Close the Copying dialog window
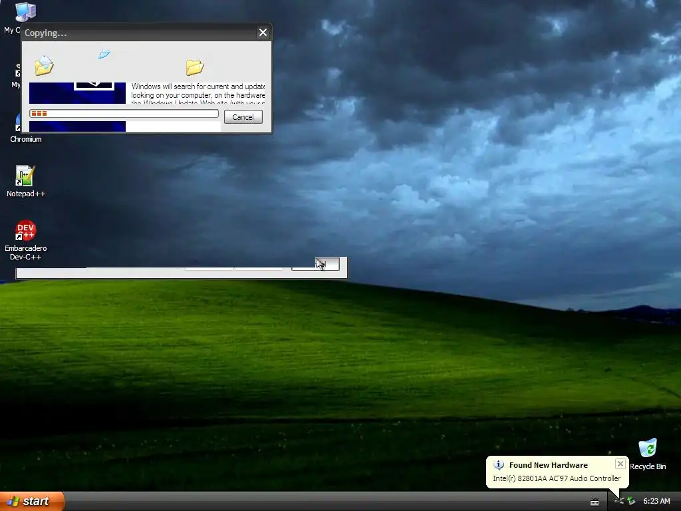 pyautogui.click(x=263, y=33)
